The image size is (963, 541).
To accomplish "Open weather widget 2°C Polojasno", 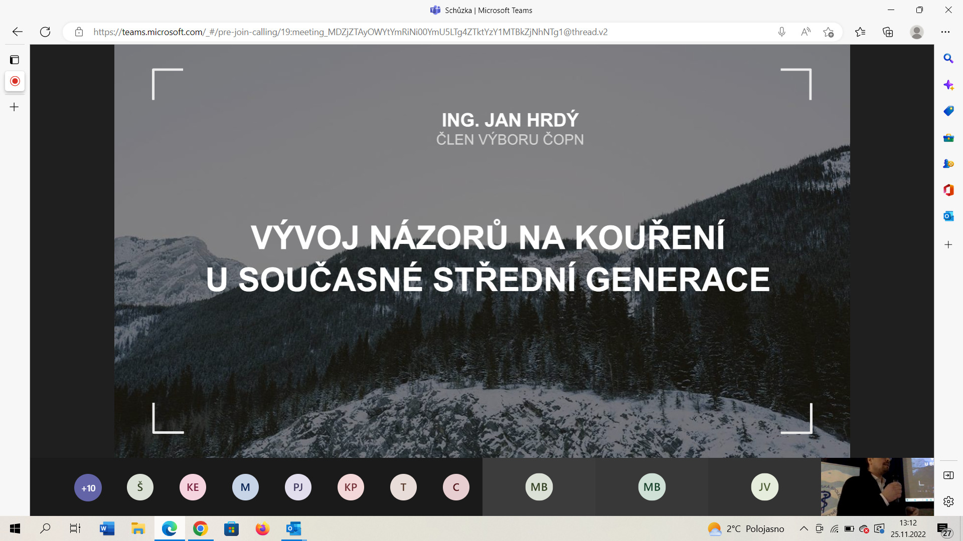I will [x=746, y=528].
